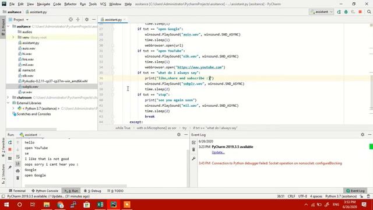Screen dimensions: 373x210
Task: Click the UTF-8 encoding selector
Action: click(302, 196)
